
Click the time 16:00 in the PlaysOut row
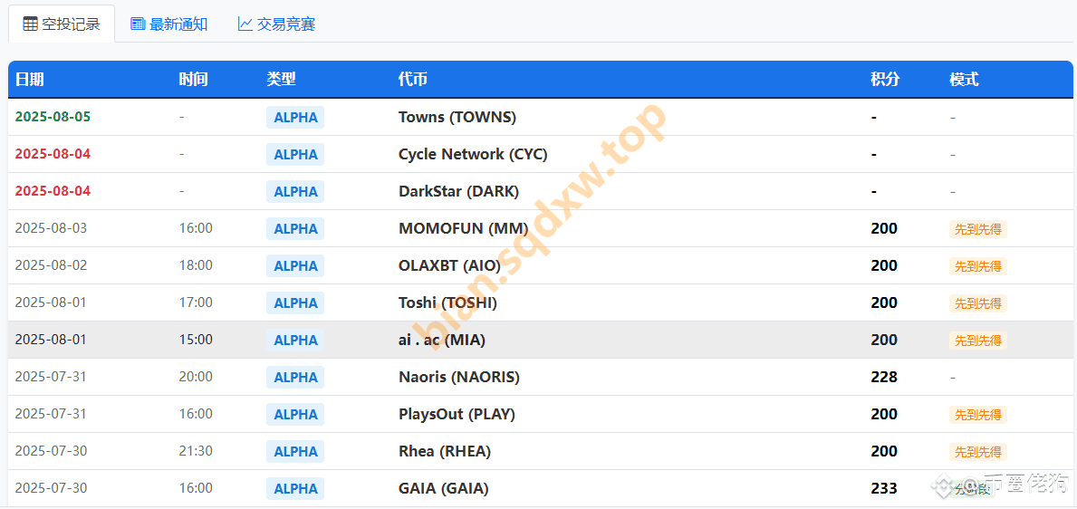click(x=197, y=414)
